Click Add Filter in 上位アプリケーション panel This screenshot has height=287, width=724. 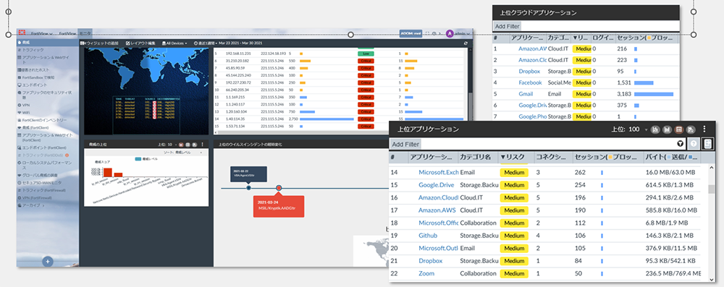click(x=405, y=145)
